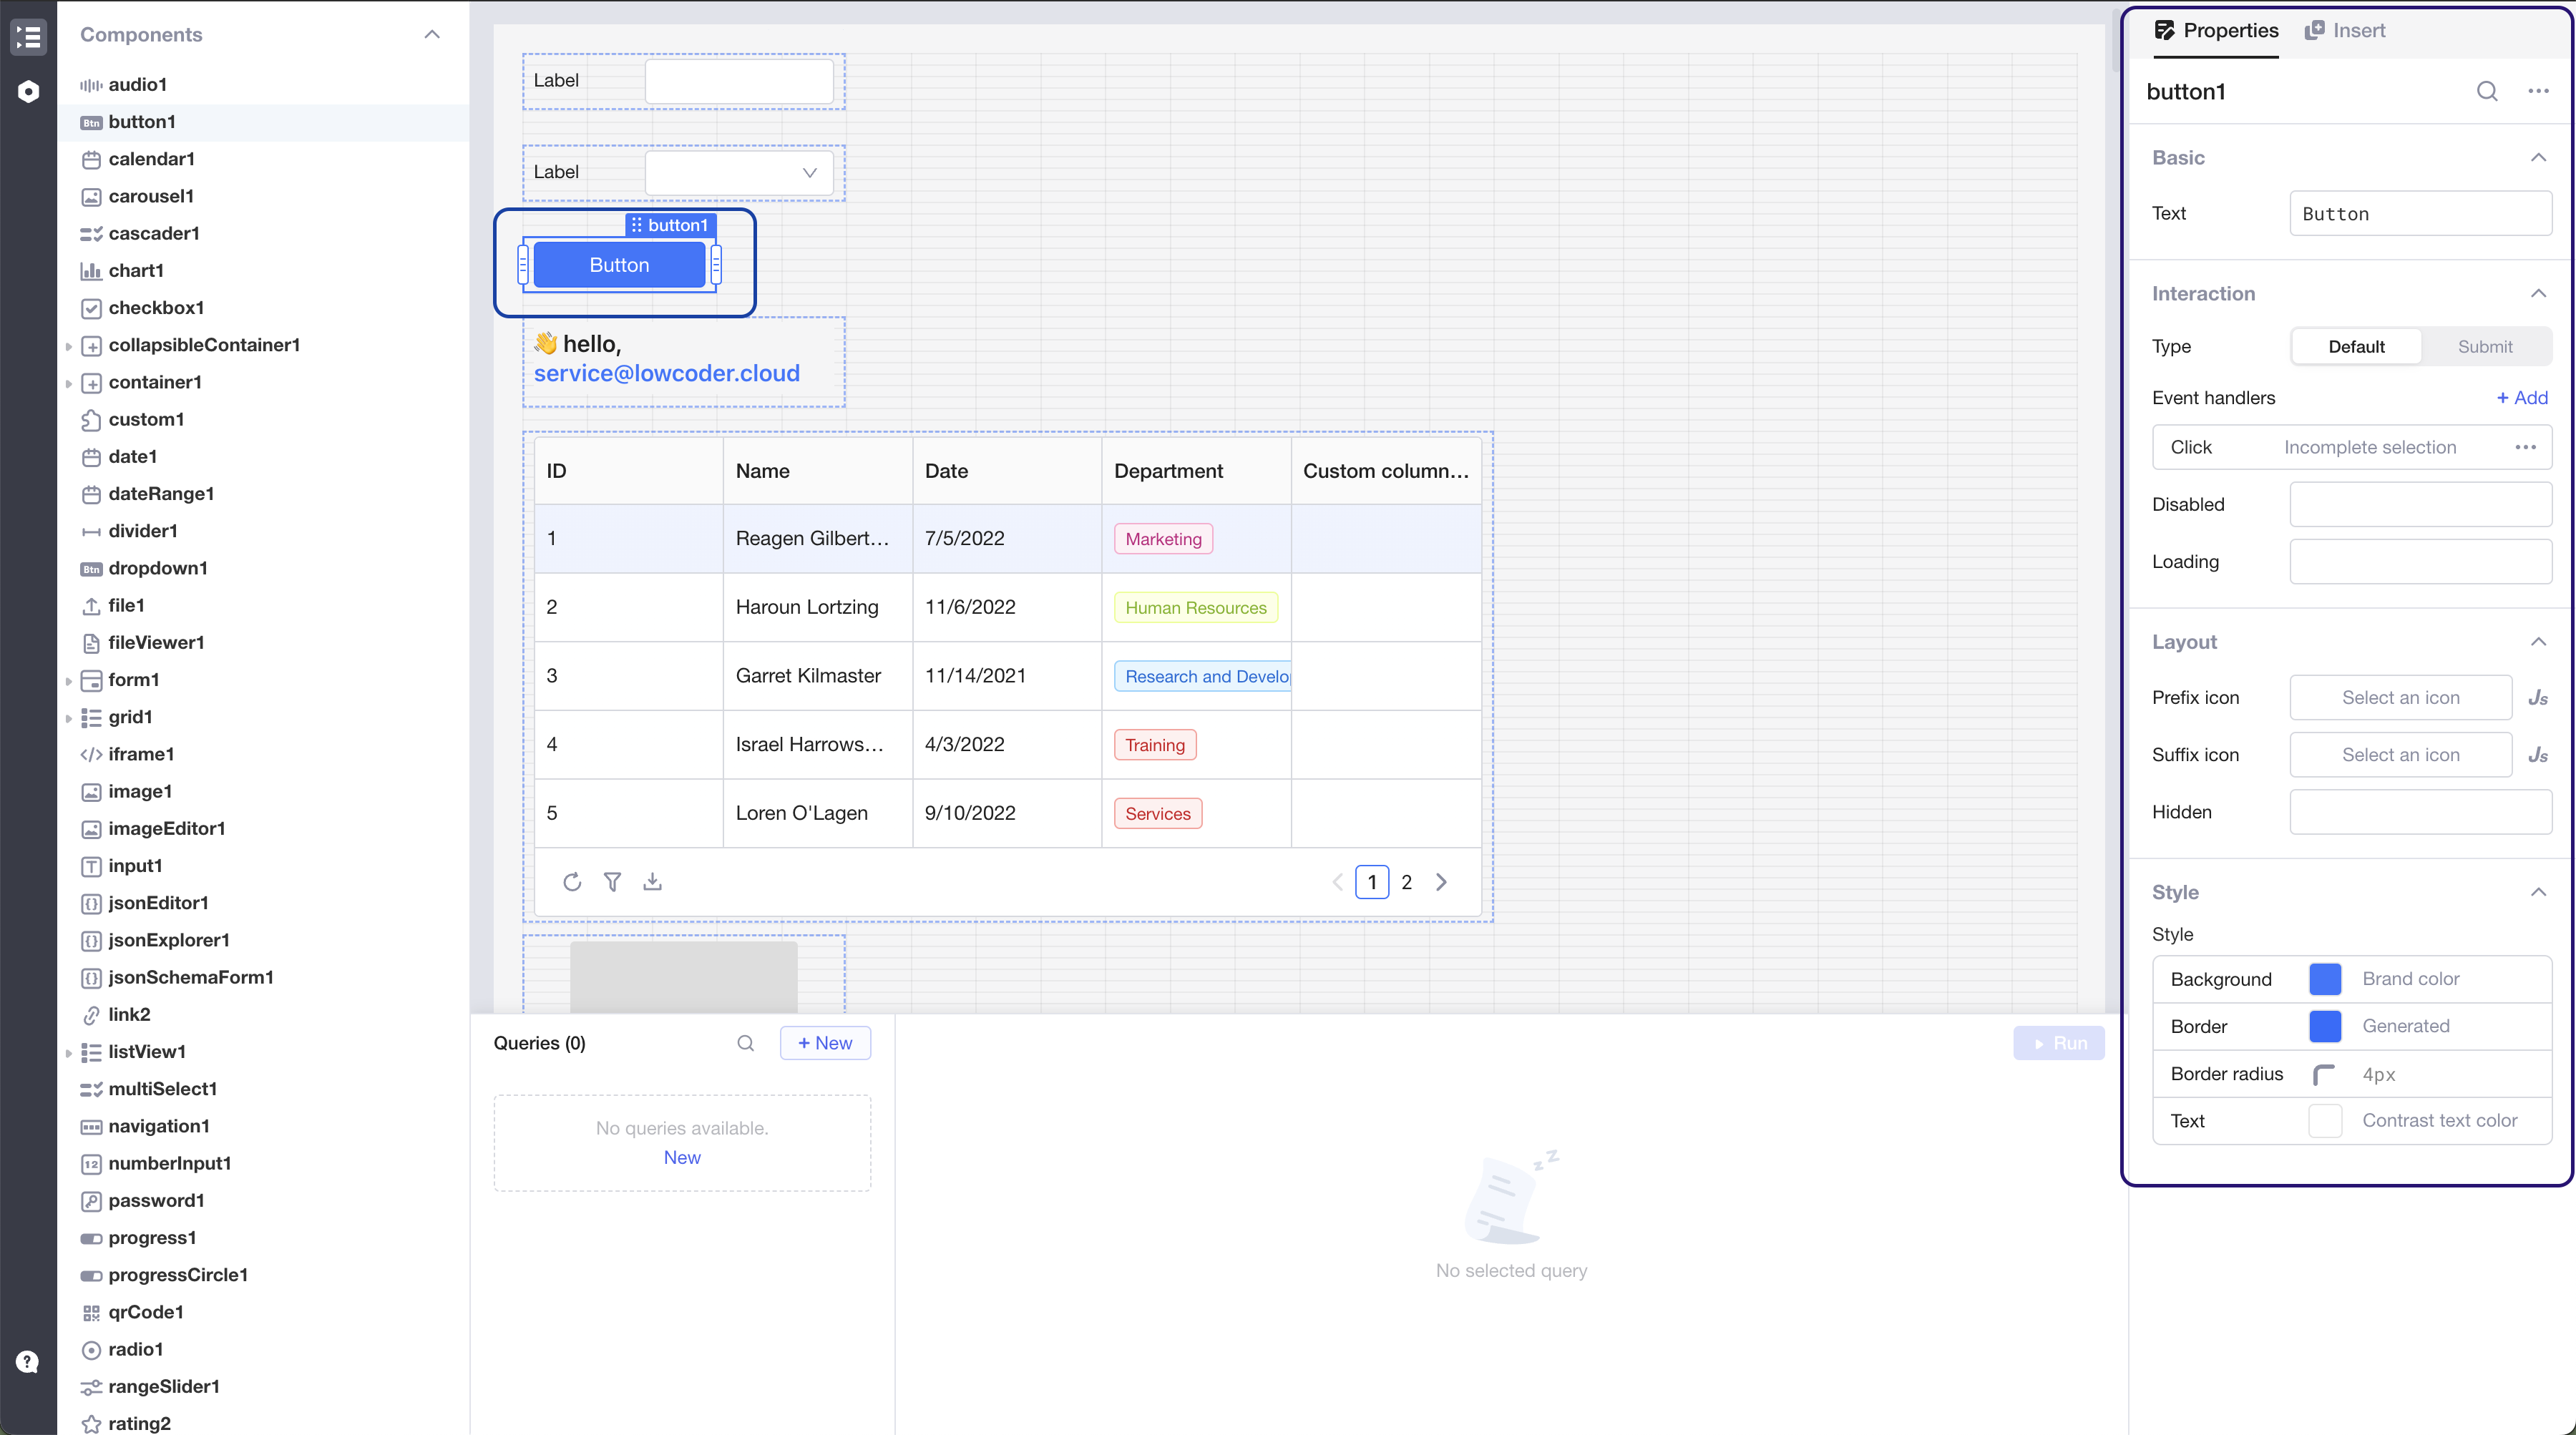Image resolution: width=2576 pixels, height=1435 pixels.
Task: Collapse the Basic properties section
Action: click(2537, 158)
